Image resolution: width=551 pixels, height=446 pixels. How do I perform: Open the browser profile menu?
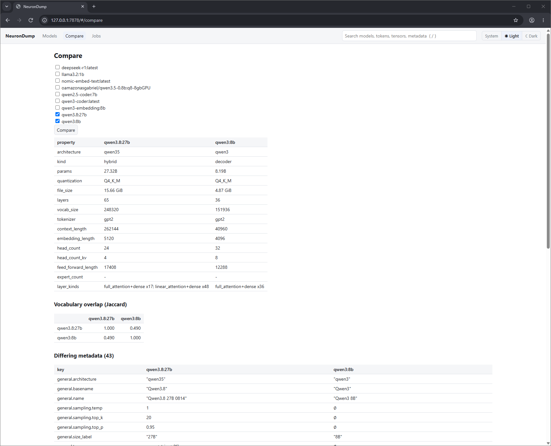point(532,20)
